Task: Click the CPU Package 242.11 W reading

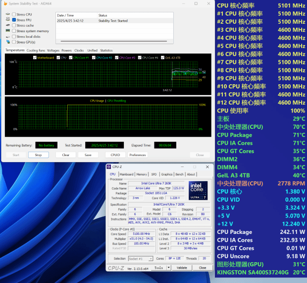Action: coord(261,232)
